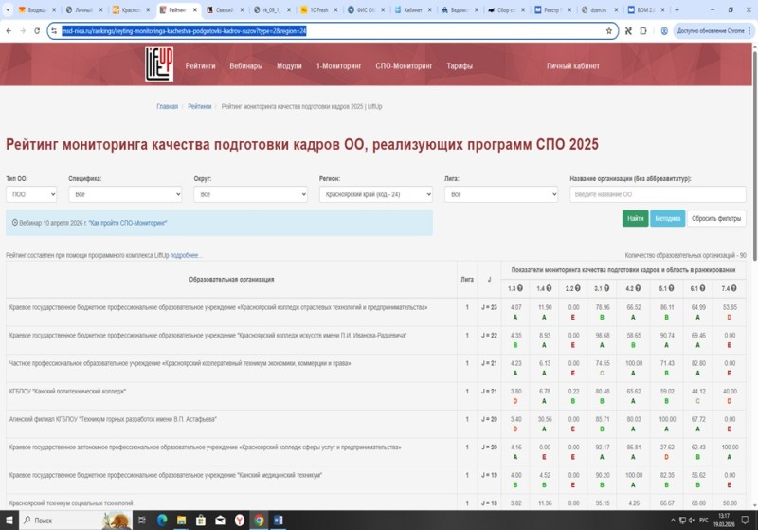Open the Тип ОО dropdown
758x530 pixels.
coord(31,193)
